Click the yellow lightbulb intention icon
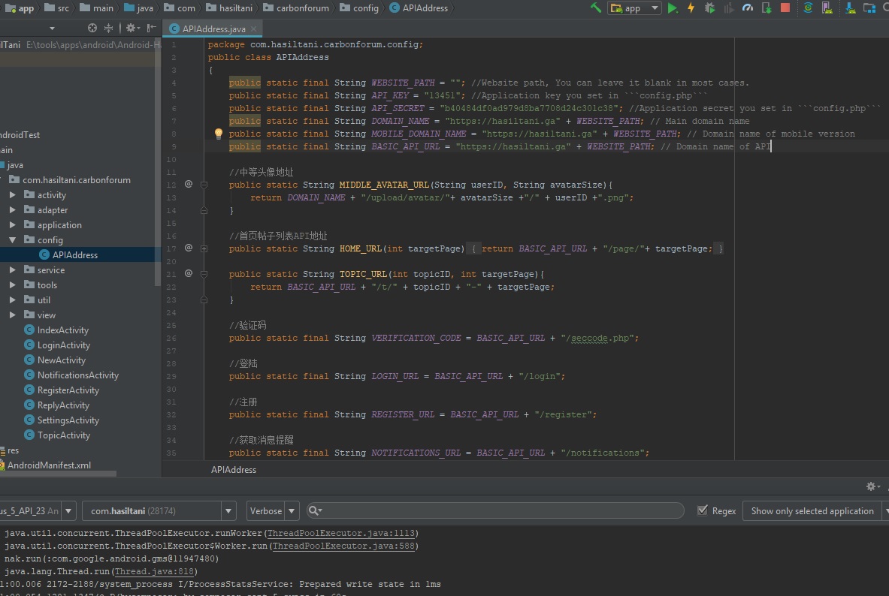This screenshot has width=889, height=596. pos(218,134)
